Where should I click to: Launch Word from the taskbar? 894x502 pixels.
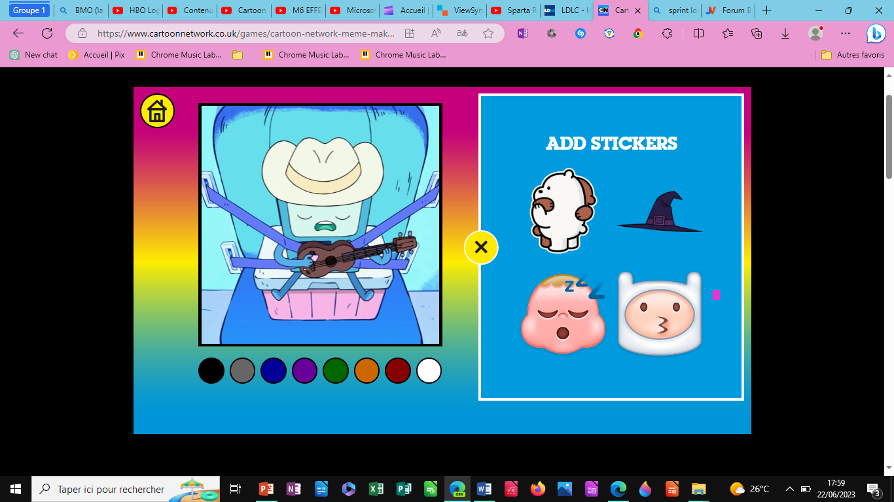484,489
